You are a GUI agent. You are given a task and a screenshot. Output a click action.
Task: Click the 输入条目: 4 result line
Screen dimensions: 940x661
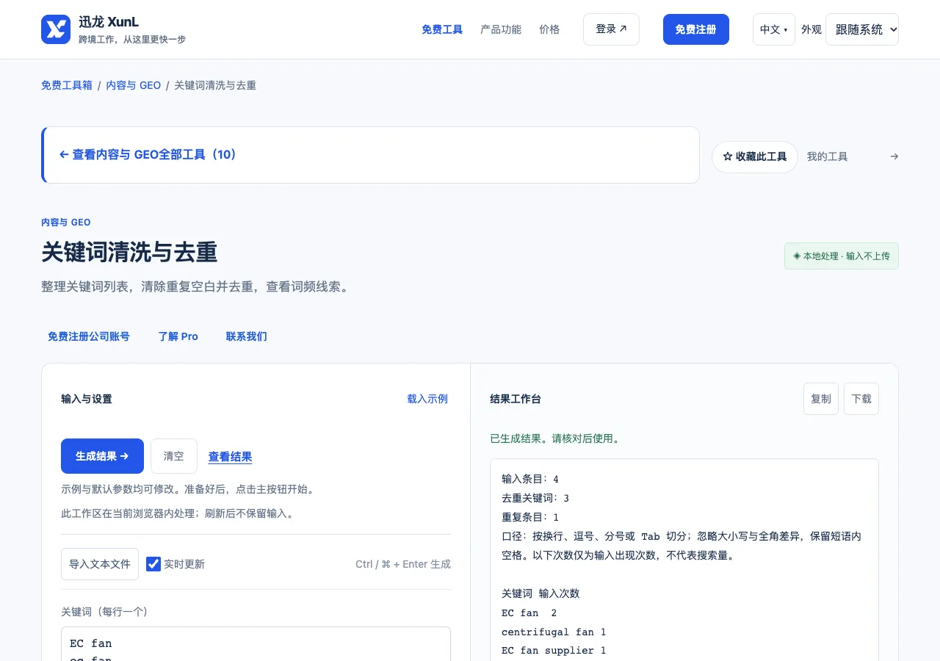(x=530, y=479)
